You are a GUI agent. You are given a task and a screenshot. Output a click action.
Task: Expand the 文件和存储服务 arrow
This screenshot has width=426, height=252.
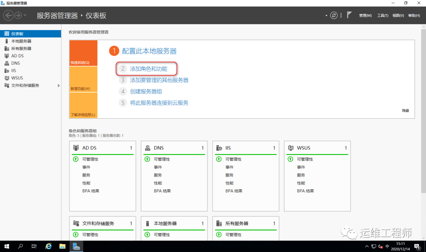pyautogui.click(x=58, y=86)
